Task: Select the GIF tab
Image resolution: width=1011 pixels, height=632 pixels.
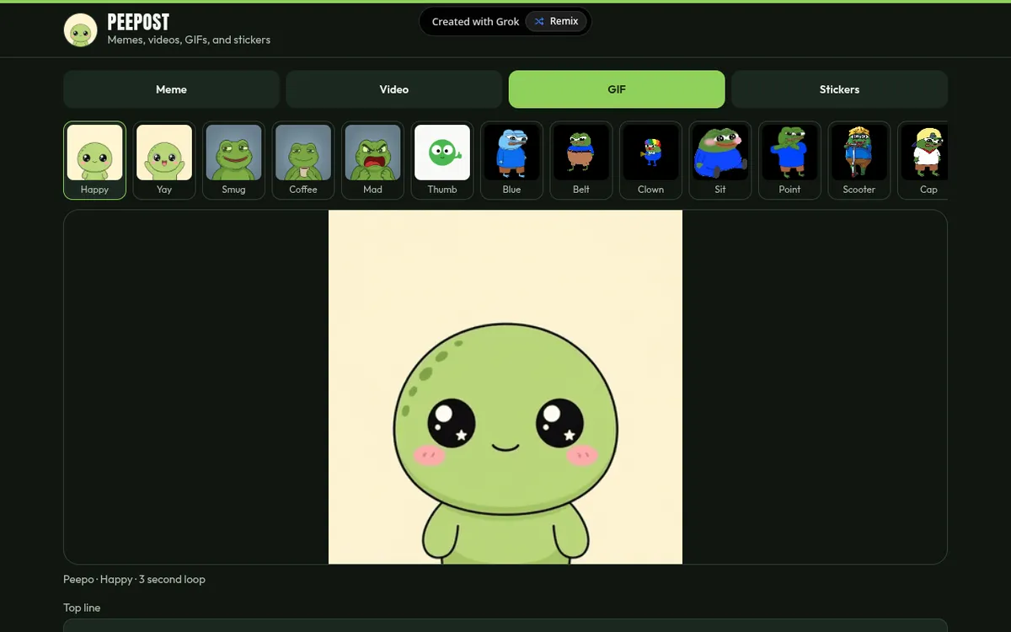Action: [x=617, y=89]
